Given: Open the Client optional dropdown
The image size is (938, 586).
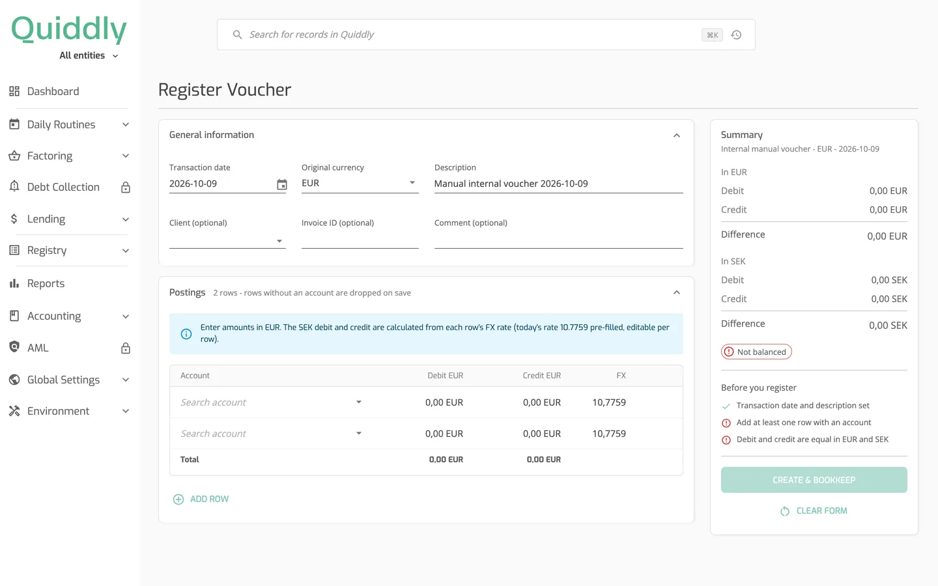Looking at the screenshot, I should (x=227, y=240).
